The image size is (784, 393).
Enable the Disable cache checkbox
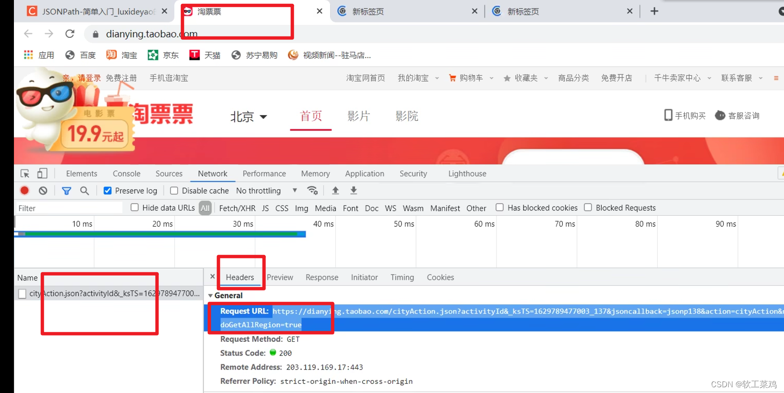(x=174, y=190)
